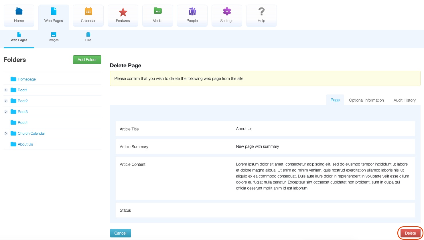424x240 pixels.
Task: Expand the Church Calendar folder
Action: pos(6,133)
